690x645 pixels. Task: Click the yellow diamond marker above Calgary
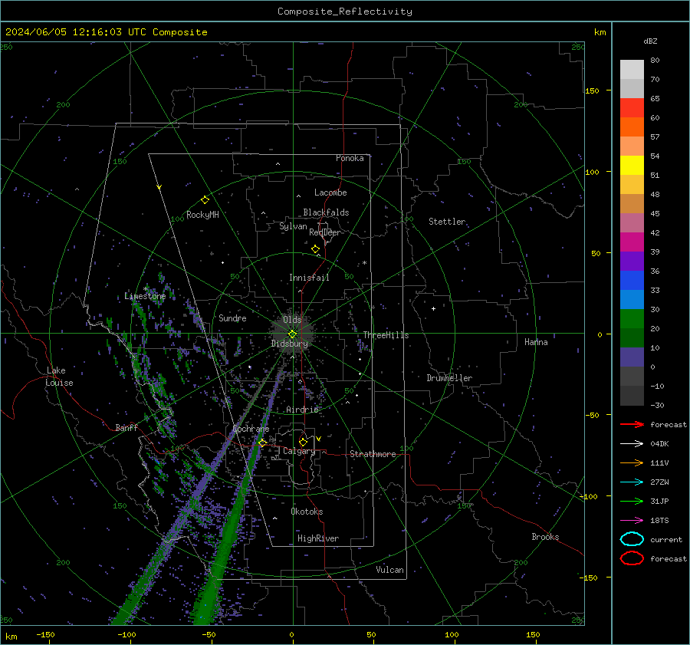[303, 442]
